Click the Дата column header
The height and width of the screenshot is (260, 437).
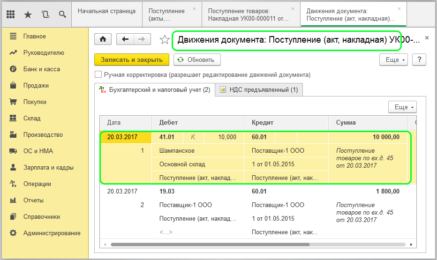point(126,123)
